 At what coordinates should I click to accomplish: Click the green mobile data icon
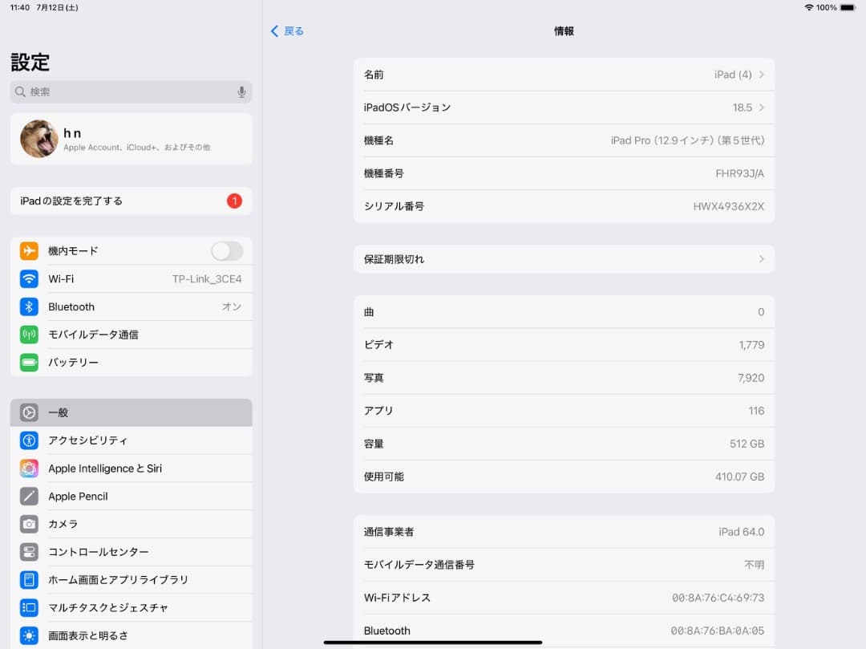(29, 335)
